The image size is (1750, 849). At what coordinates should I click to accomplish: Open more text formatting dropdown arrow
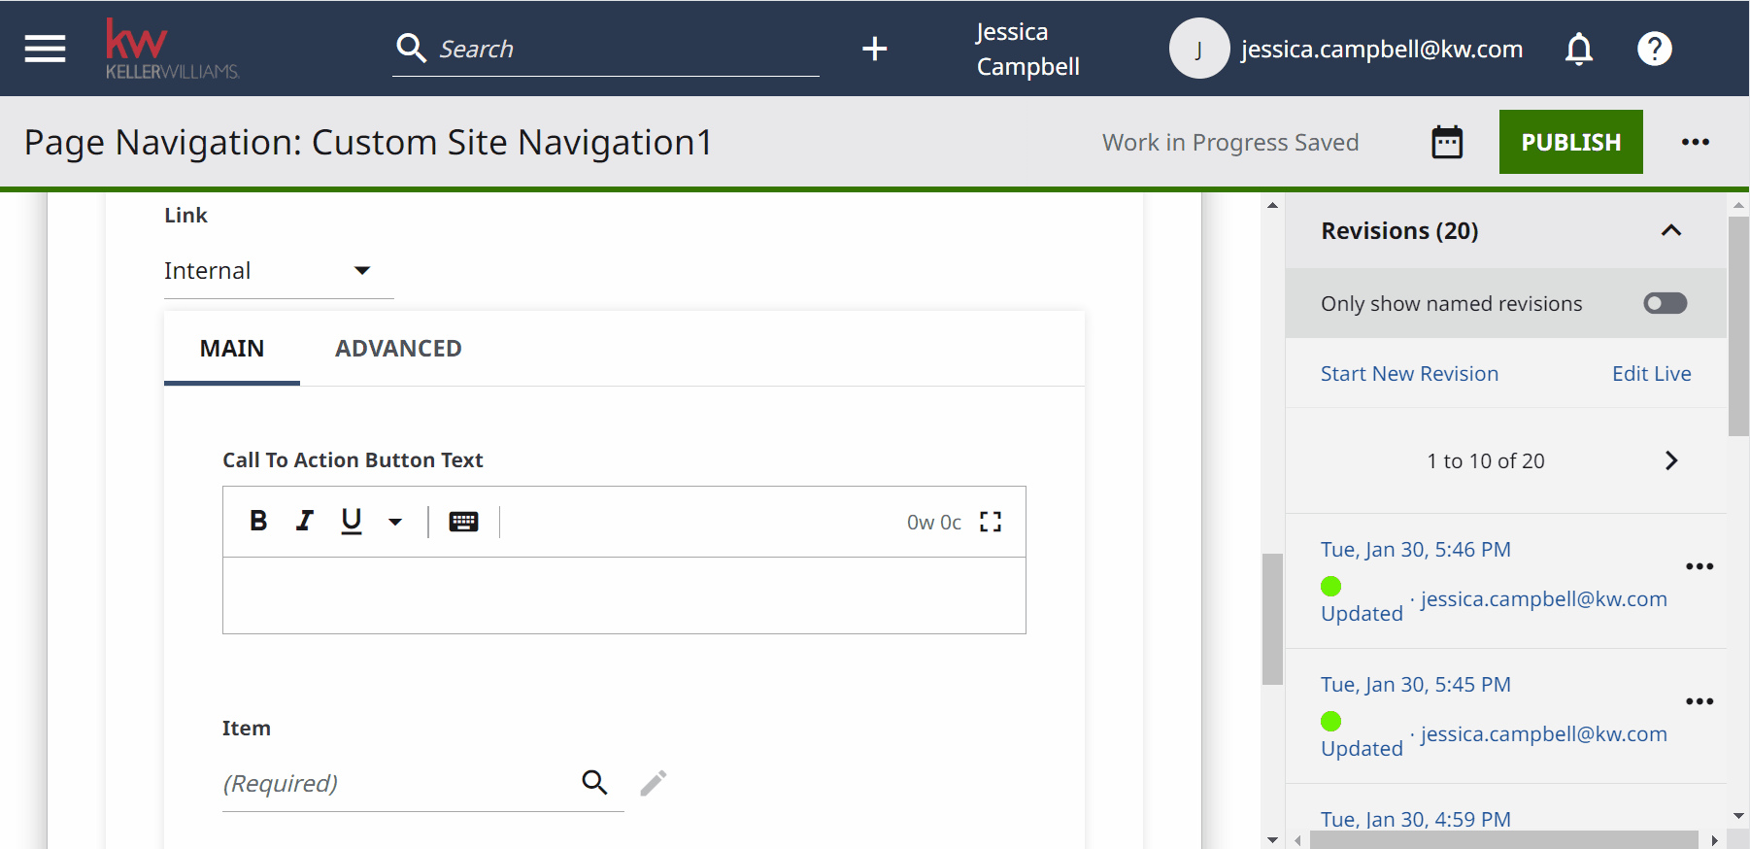tap(395, 522)
